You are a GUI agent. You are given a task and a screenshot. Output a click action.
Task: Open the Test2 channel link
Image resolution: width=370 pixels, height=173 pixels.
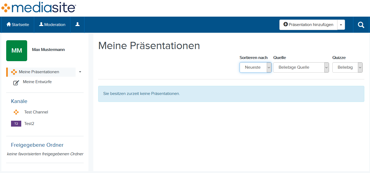point(29,124)
